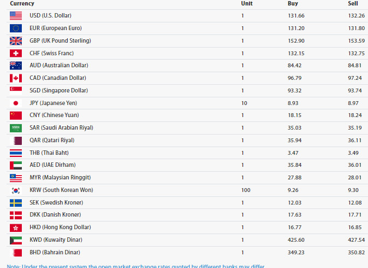The image size is (368, 268).
Task: Click the European Union flag icon
Action: coord(16,28)
